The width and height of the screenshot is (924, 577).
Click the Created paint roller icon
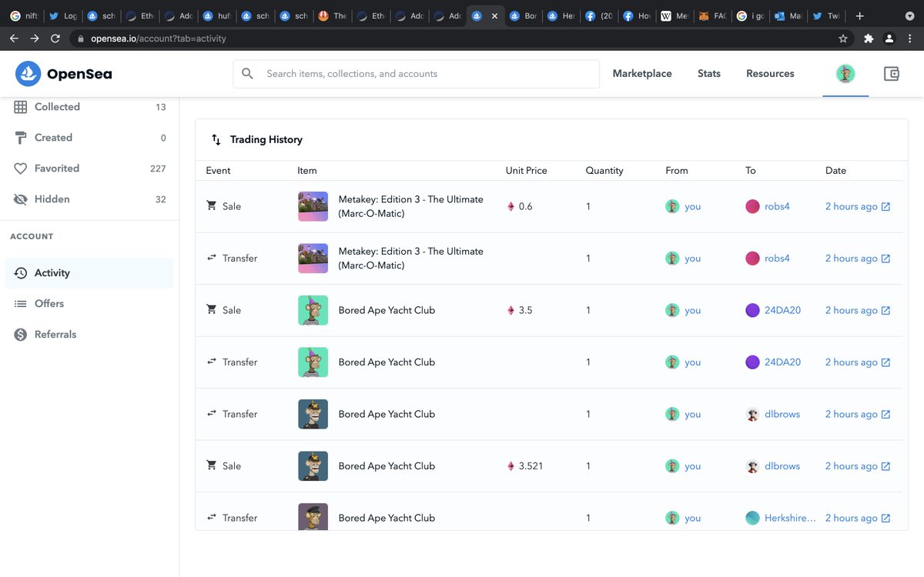(x=21, y=138)
